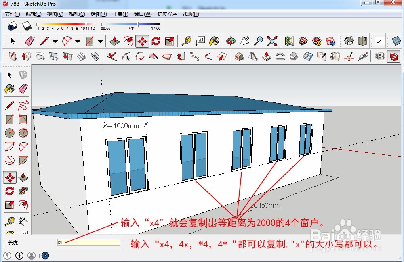The width and height of the screenshot is (404, 262).
Task: Click the window-in-wall plugin icon
Action: 40,56
